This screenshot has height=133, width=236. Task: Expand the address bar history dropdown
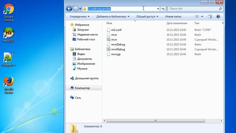158,9
